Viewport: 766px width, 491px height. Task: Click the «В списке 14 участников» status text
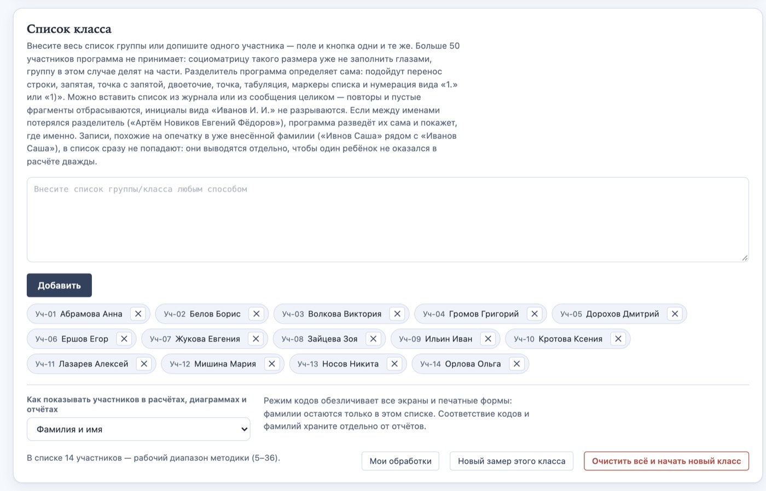click(153, 458)
